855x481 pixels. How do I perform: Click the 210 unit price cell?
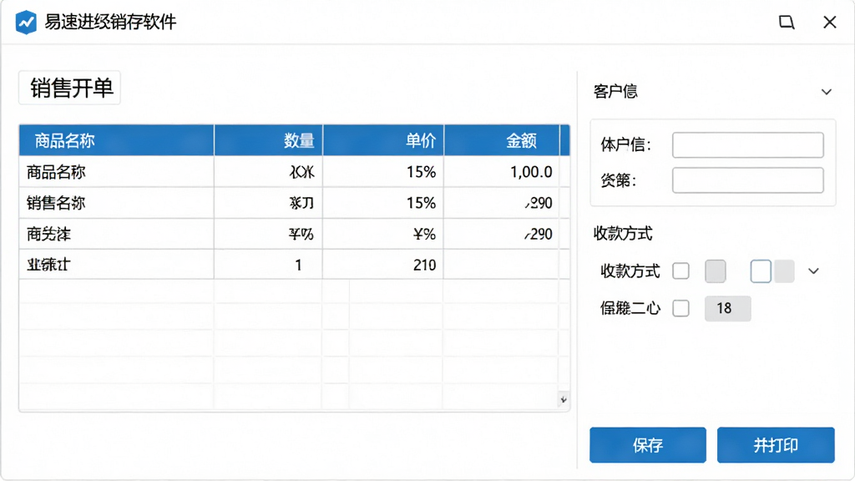[383, 265]
